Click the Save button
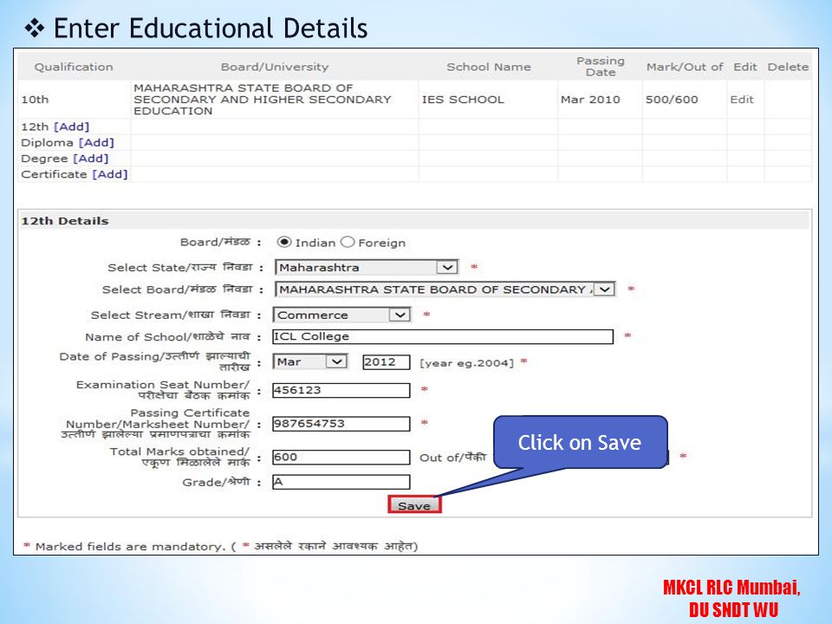Image resolution: width=832 pixels, height=624 pixels. [414, 505]
